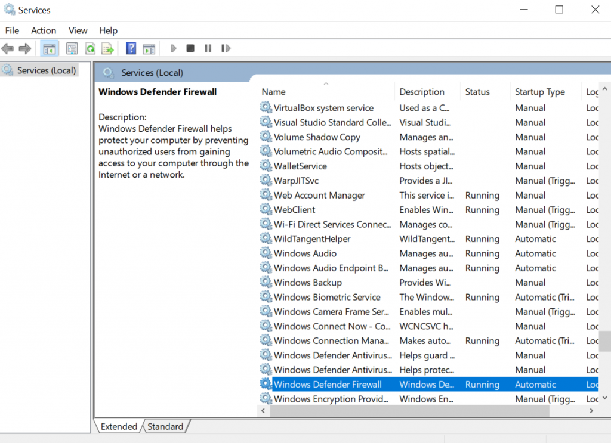Select the Volumetric Audio Composit... service
Viewport: 611px width, 443px height.
coord(428,151)
